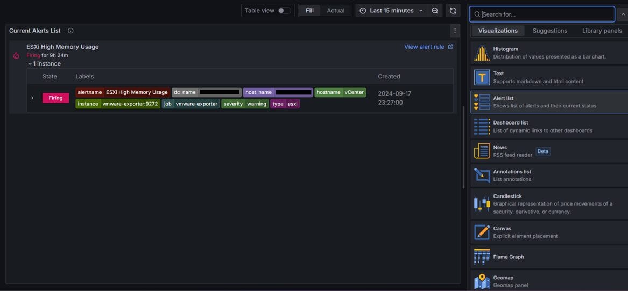Choose the Text visualization icon
Screen dimensions: 628x291
(x=482, y=77)
